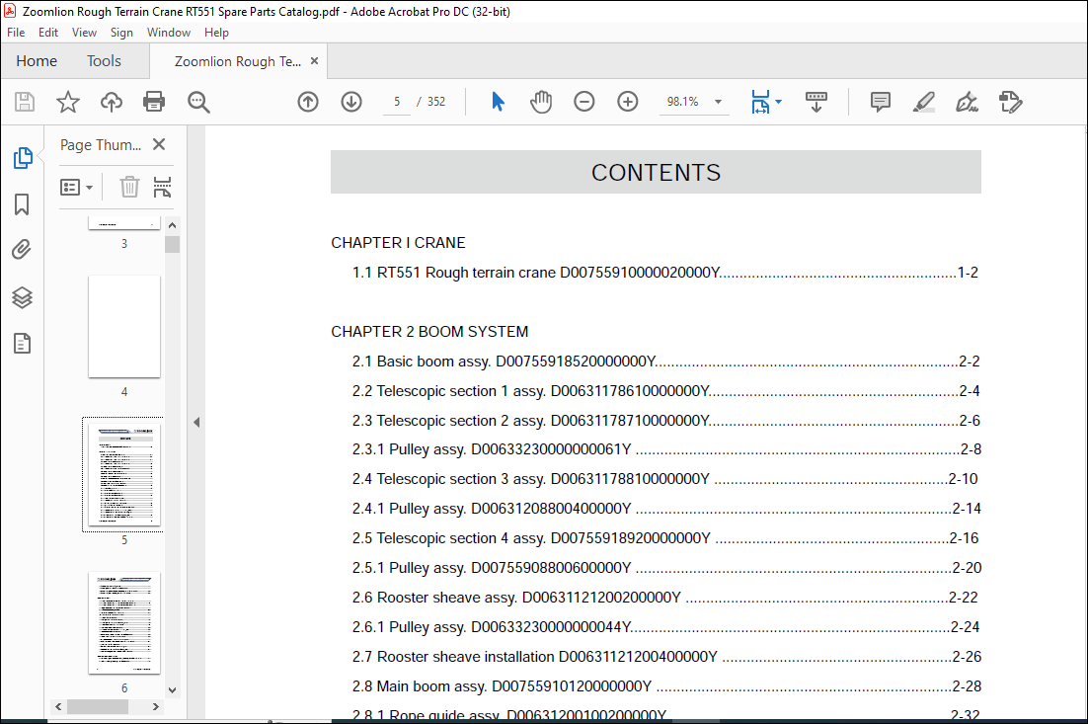Zoom out with minus icon

584,102
